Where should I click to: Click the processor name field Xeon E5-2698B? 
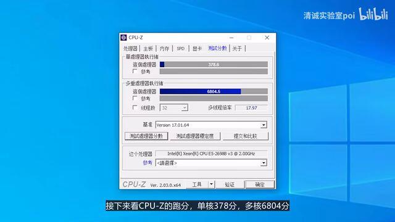click(x=211, y=154)
